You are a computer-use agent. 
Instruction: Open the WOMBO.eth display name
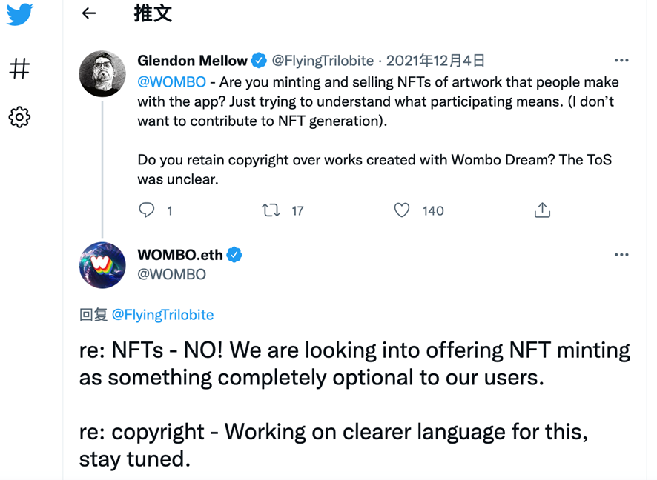tap(180, 255)
